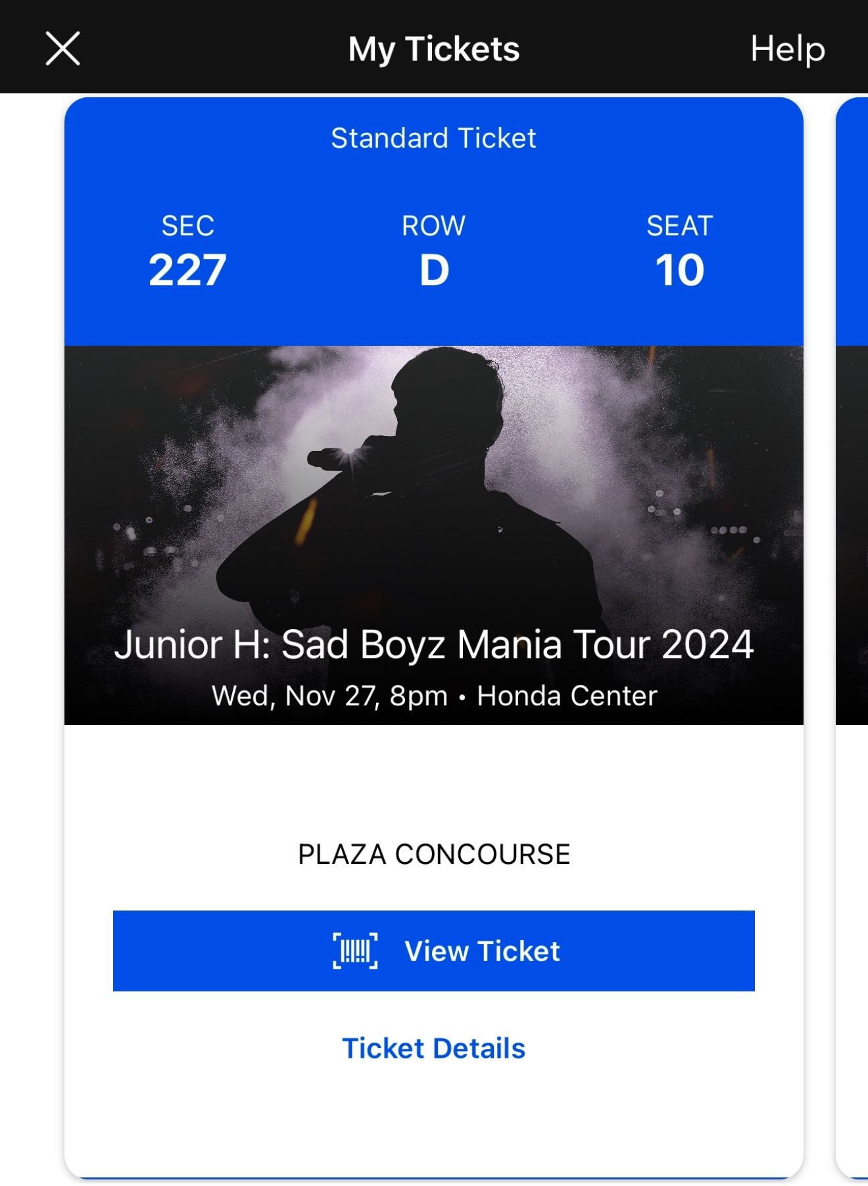Click the PLAZA CONCOURSE text
The image size is (868, 1186).
[434, 854]
